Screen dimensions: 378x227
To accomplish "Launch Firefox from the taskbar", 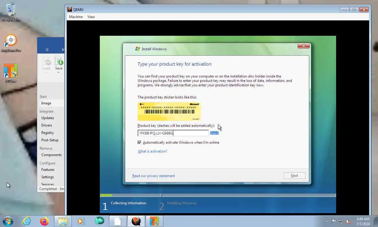I will pos(45,221).
